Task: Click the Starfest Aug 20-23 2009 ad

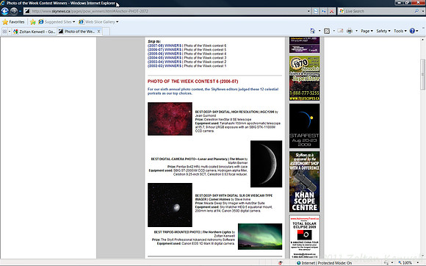Action: (x=305, y=126)
